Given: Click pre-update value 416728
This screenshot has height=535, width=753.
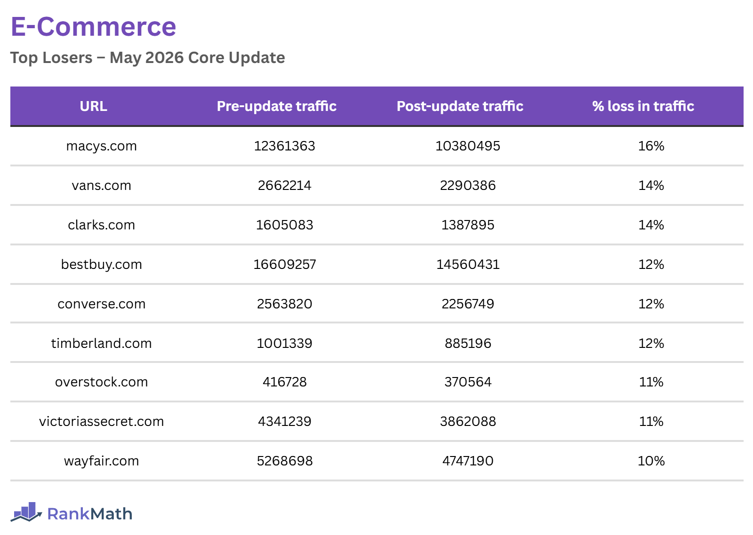Looking at the screenshot, I should click(285, 382).
